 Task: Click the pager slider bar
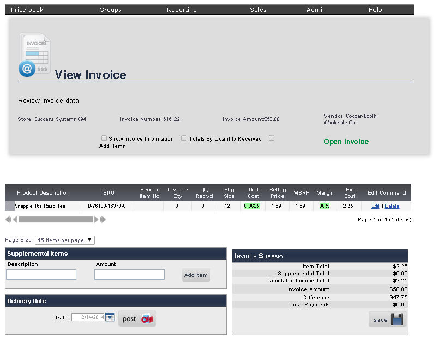pyautogui.click(x=56, y=220)
